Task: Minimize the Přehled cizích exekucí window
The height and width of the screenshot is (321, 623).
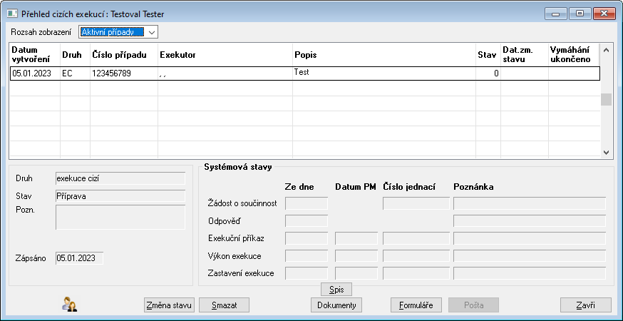Action: coord(556,14)
